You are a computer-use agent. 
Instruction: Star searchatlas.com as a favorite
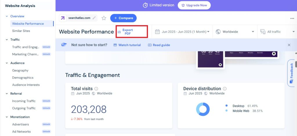coord(104,18)
